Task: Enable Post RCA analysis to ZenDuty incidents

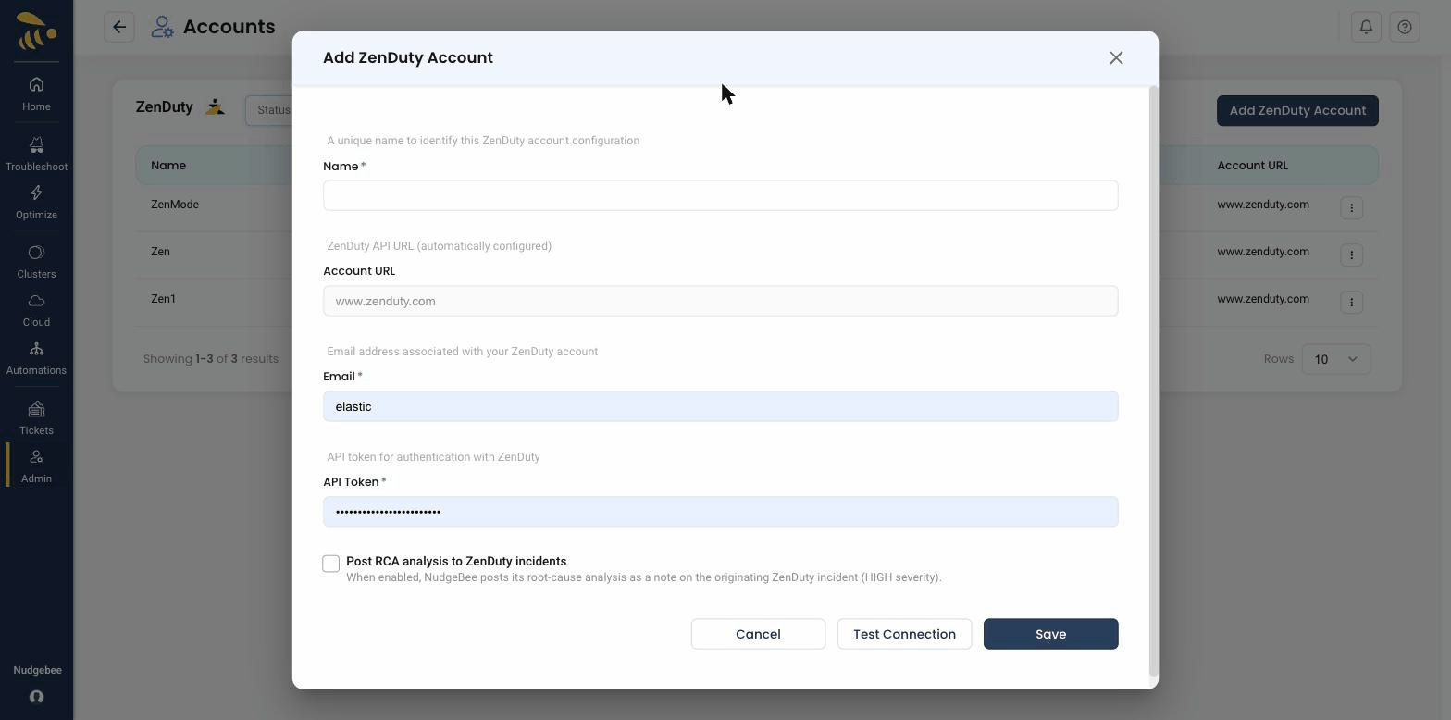Action: [x=331, y=564]
